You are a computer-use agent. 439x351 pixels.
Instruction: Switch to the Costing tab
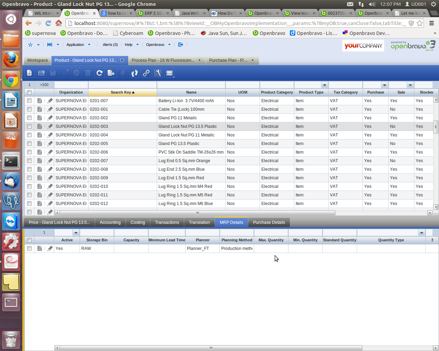pos(138,222)
